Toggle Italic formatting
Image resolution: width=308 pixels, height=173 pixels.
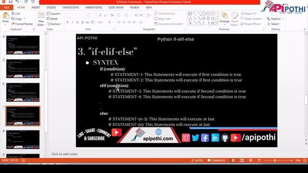coord(72,23)
